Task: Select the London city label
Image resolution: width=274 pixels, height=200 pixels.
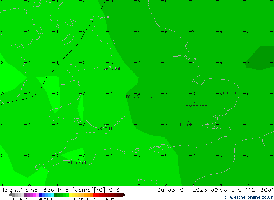Action: 188,125
